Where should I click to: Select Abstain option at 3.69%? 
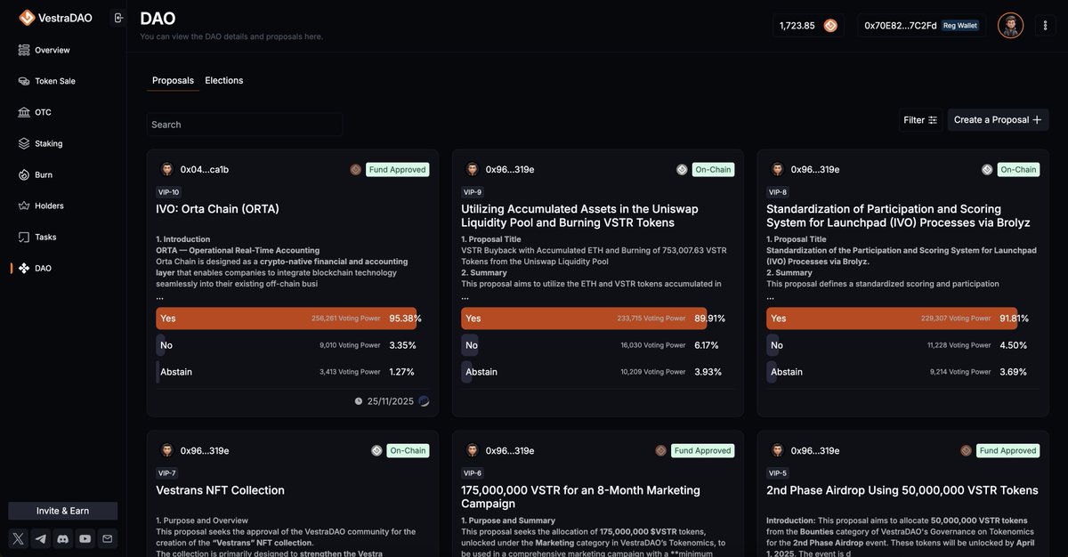click(900, 372)
